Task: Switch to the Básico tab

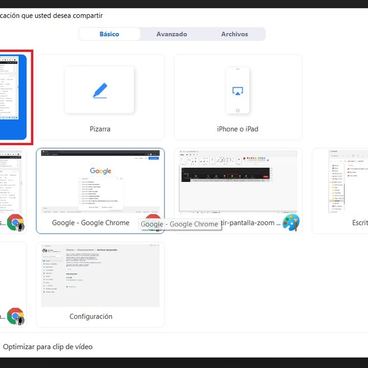Action: 109,34
